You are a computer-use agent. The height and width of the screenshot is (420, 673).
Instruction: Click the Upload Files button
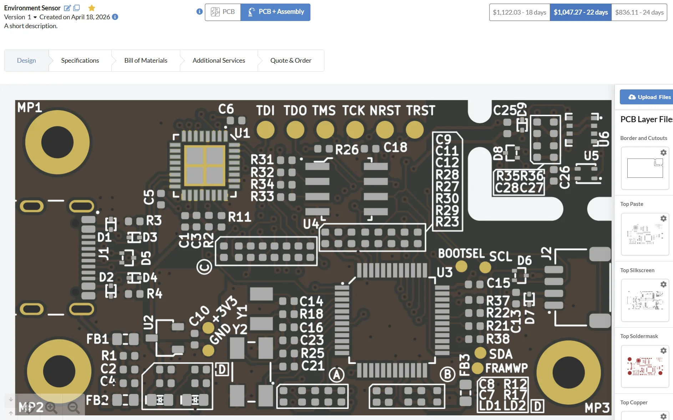[647, 97]
